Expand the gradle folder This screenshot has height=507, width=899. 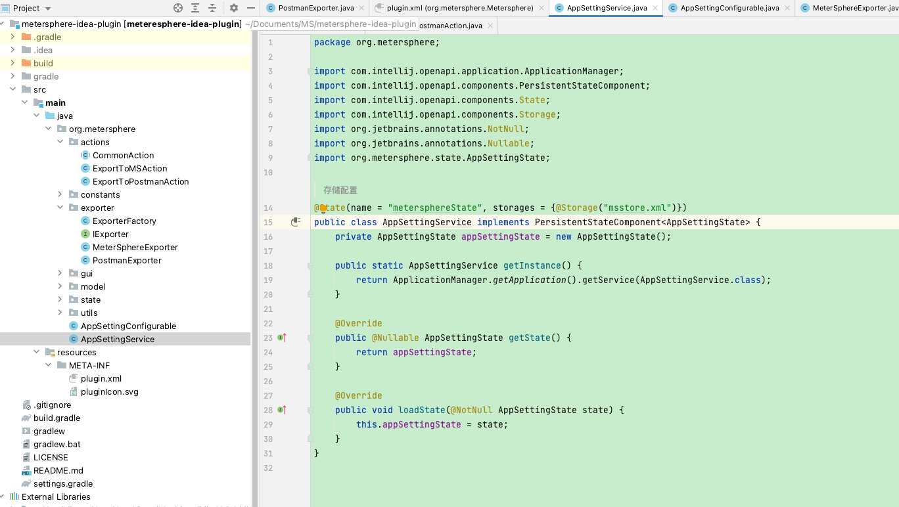(x=12, y=76)
